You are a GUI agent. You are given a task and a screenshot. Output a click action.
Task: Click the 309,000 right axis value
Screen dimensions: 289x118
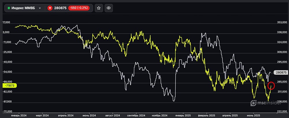pyautogui.click(x=282, y=52)
